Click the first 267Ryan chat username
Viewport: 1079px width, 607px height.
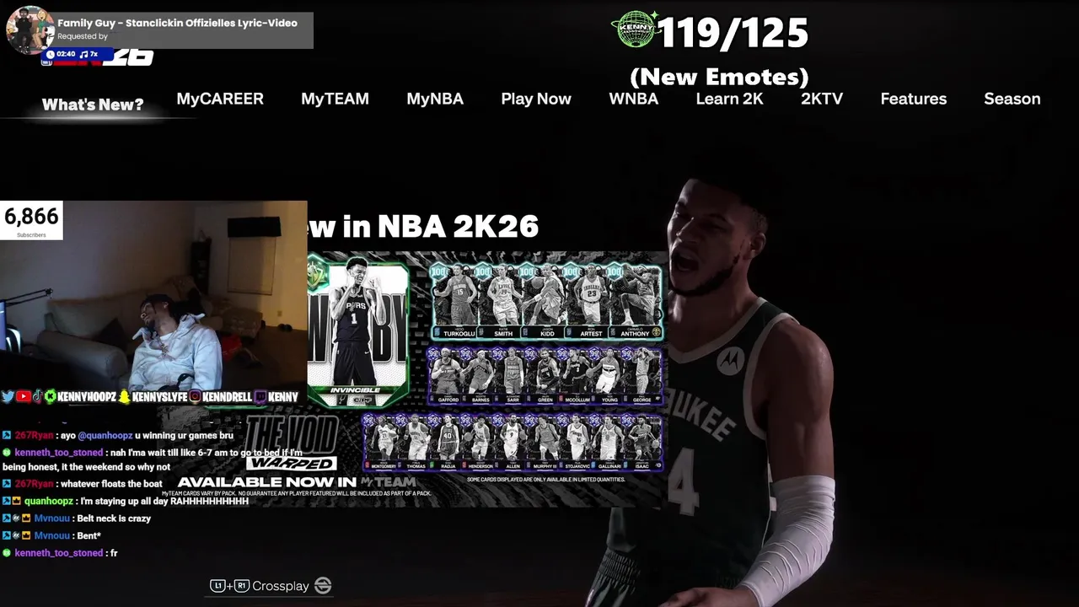click(x=34, y=436)
